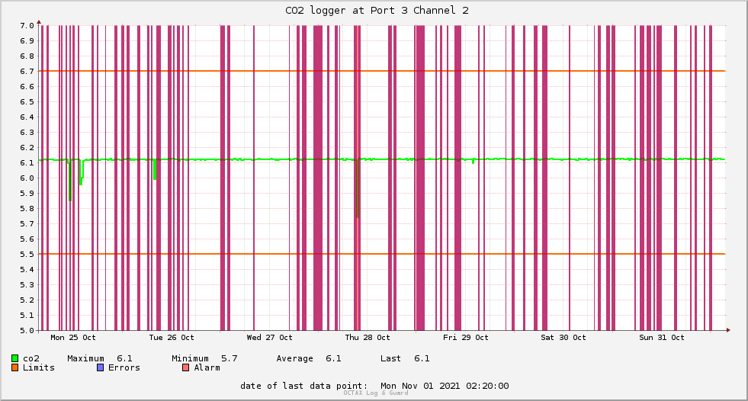Click the 'Thu 28 Oct' axis label
Viewport: 748px width, 401px height.
click(368, 338)
